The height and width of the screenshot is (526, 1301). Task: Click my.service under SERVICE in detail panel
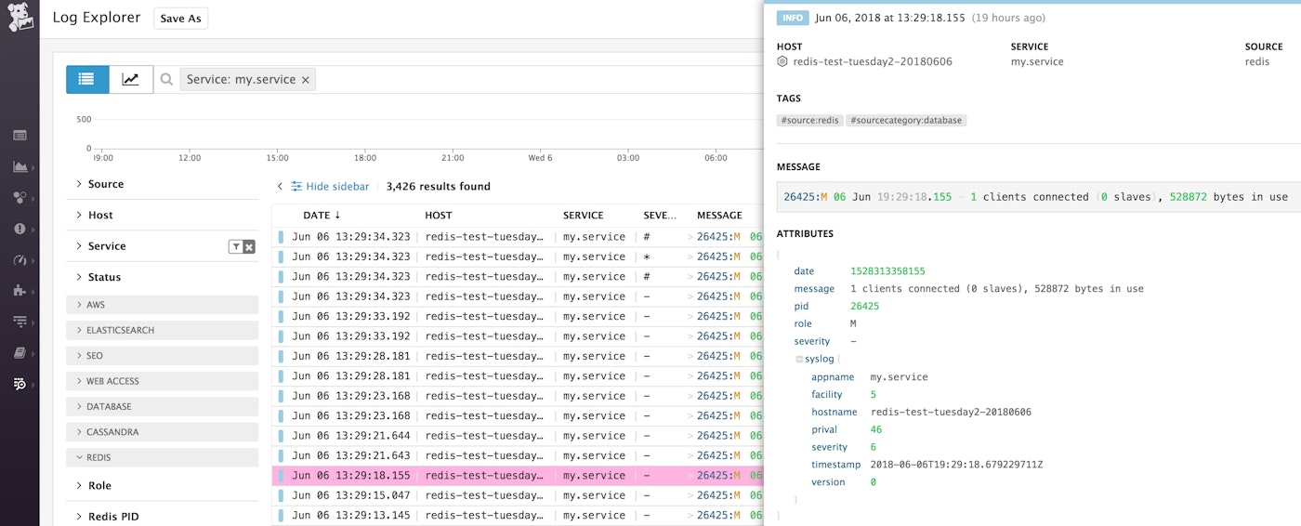point(1037,61)
